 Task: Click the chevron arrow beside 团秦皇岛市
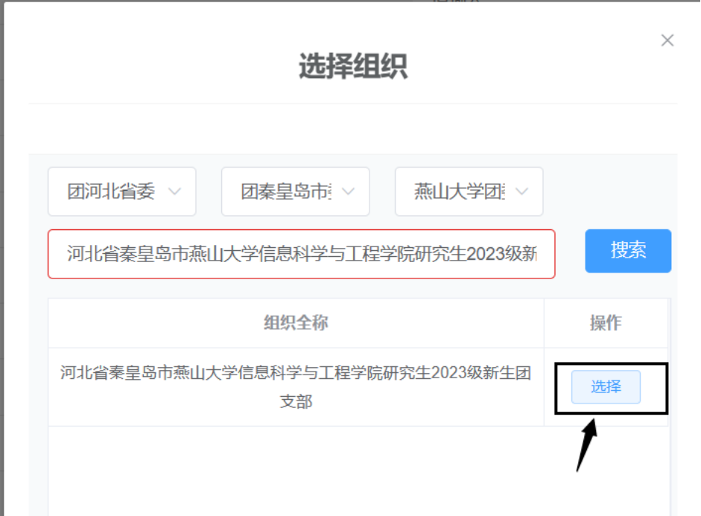point(349,191)
